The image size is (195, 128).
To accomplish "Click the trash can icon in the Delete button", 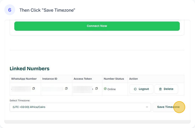I will tap(160, 89).
